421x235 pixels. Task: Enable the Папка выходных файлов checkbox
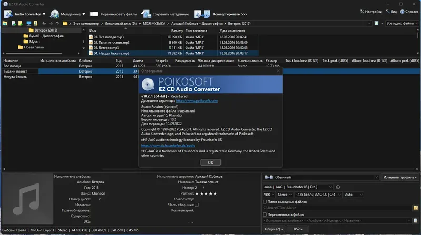click(x=265, y=201)
